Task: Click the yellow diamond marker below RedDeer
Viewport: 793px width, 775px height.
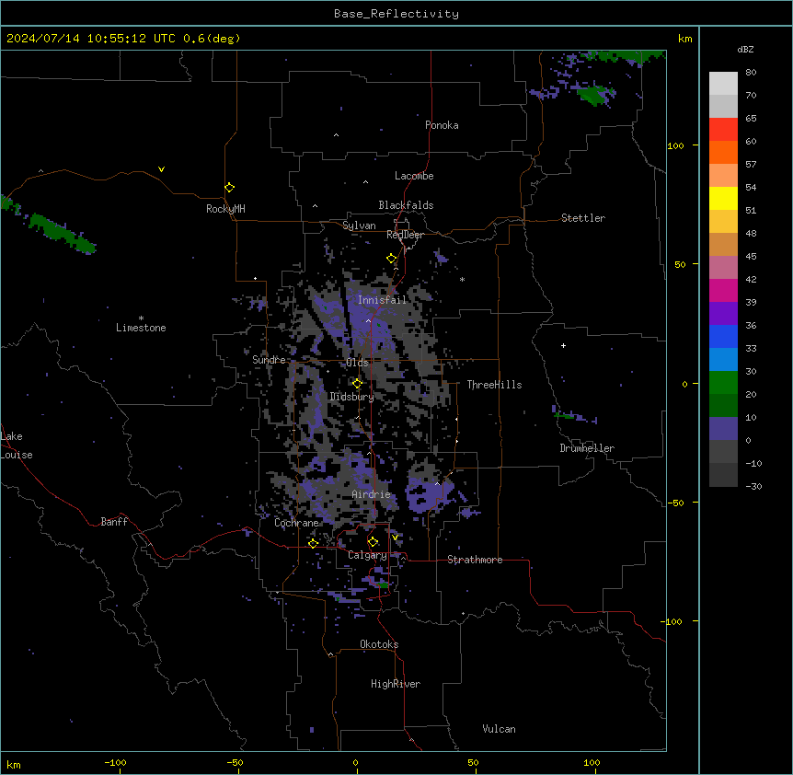Action: [391, 258]
